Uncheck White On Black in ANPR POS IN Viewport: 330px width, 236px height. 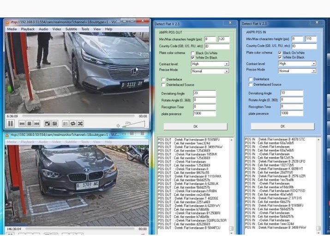coord(280,57)
